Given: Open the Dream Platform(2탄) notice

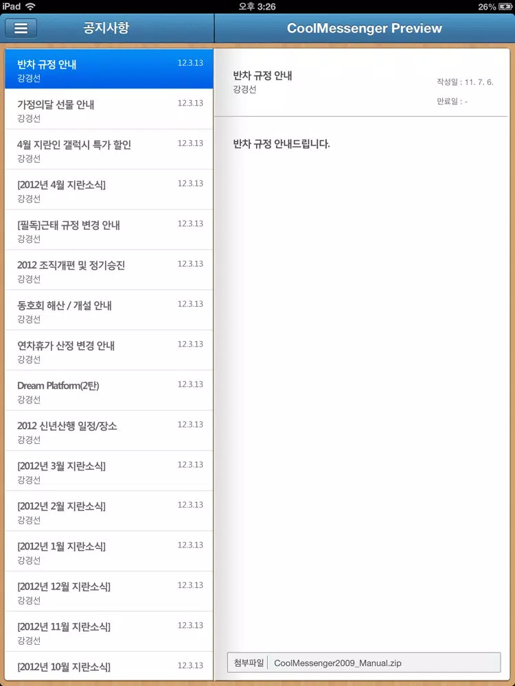Looking at the screenshot, I should [109, 391].
